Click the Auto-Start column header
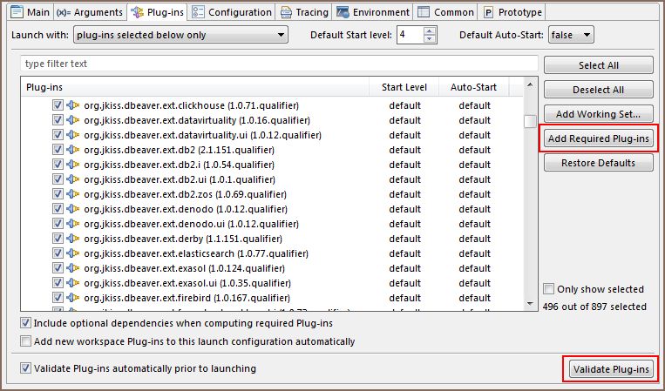Screen dimensions: 665x391 (474, 87)
